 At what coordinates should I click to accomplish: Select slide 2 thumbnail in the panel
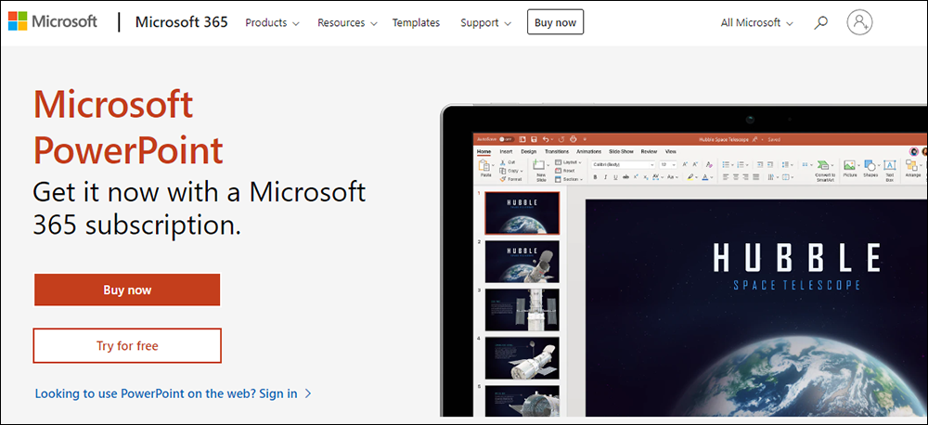coord(522,262)
